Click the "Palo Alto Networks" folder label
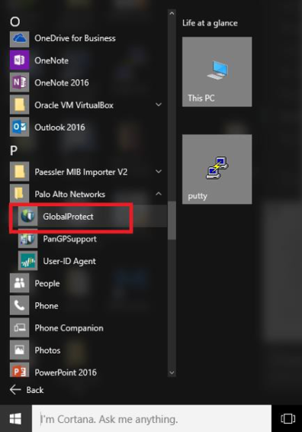302x432 pixels. (69, 194)
